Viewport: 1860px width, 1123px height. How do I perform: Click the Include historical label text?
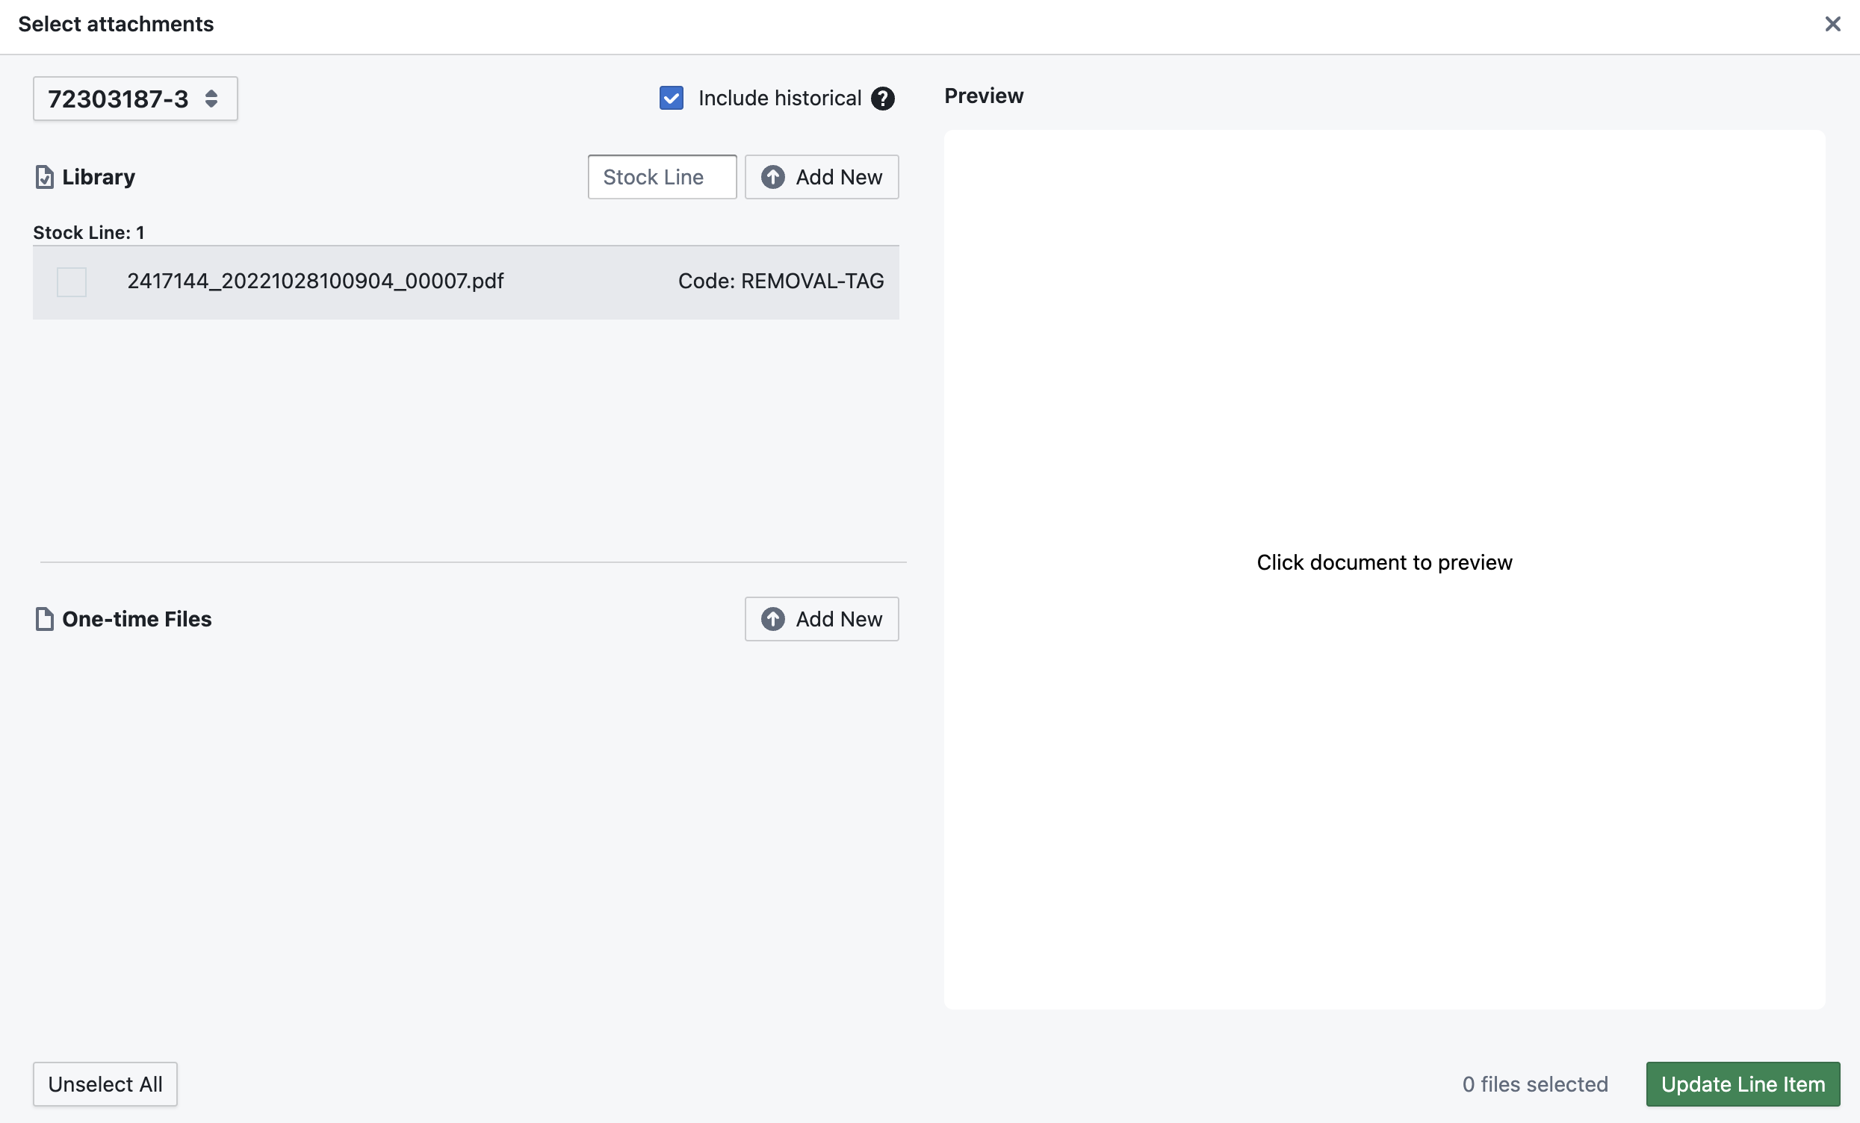click(779, 98)
